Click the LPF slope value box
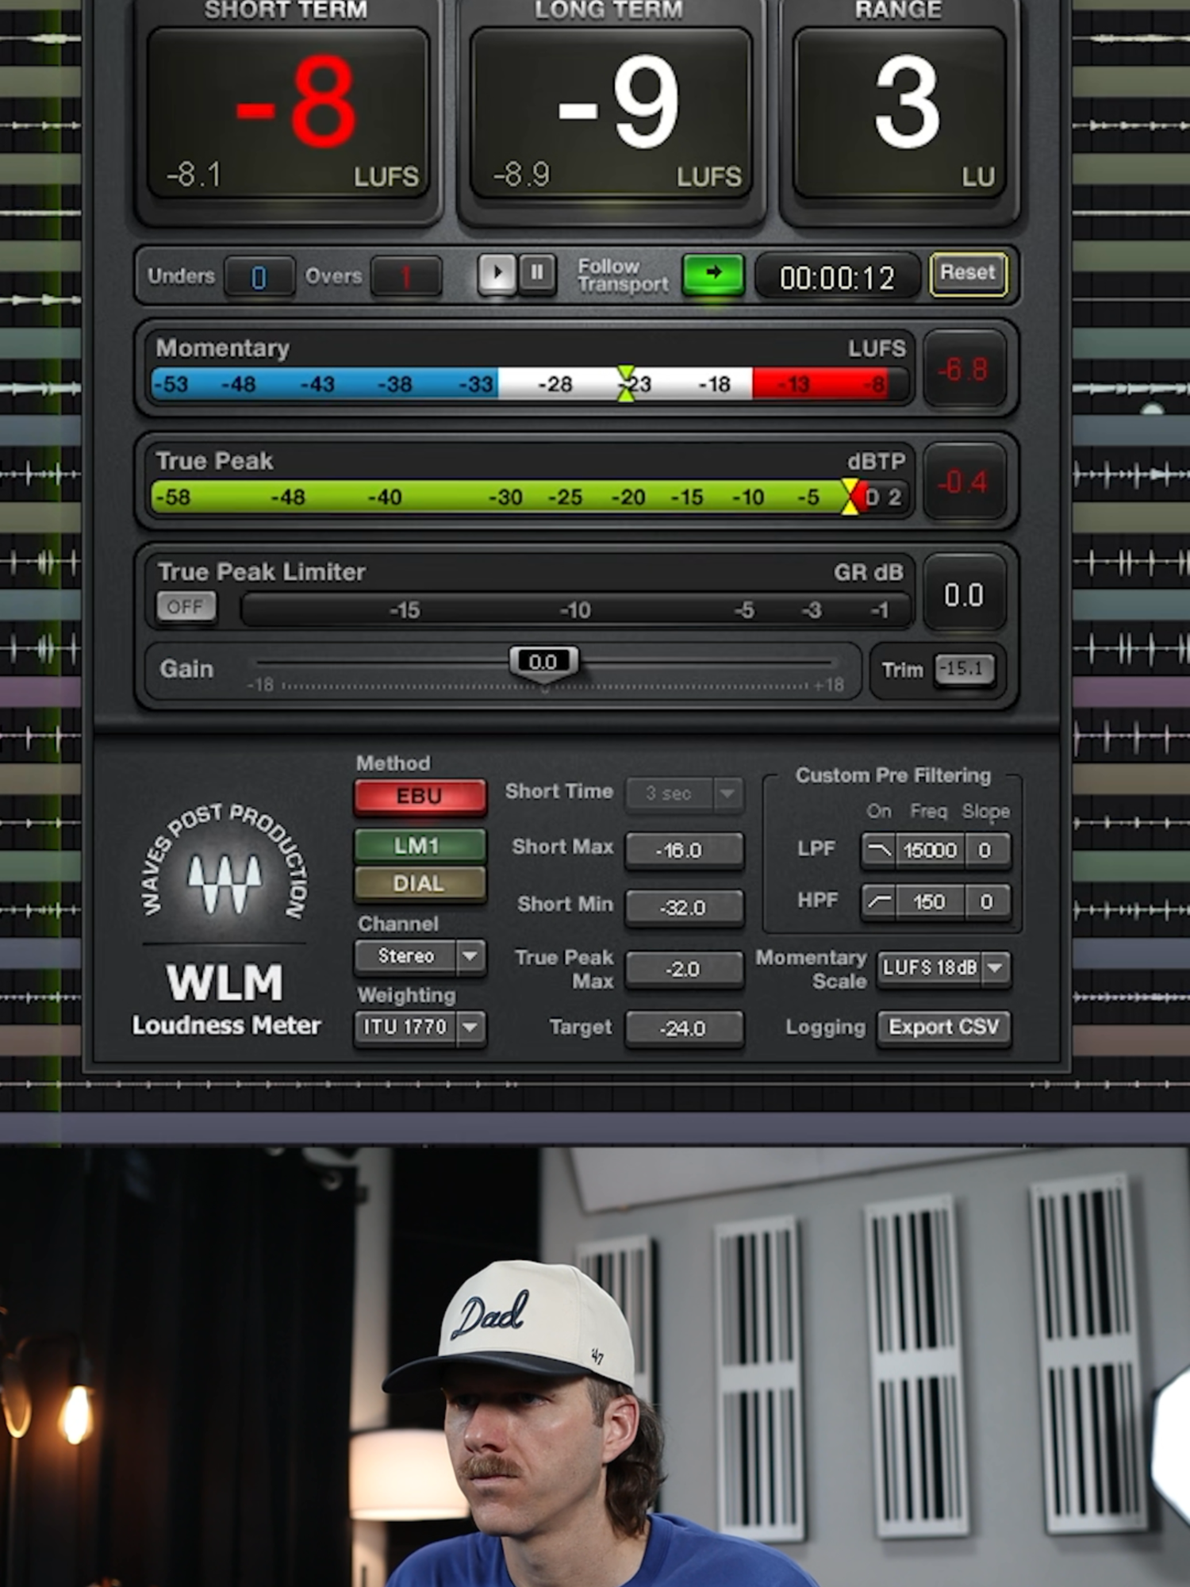The width and height of the screenshot is (1190, 1587). tap(987, 851)
